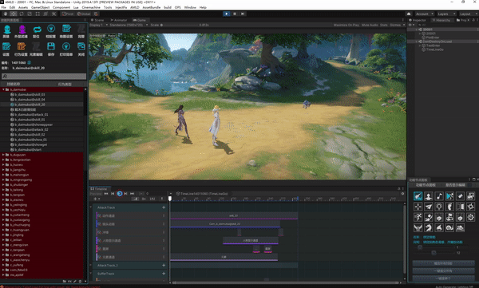Select the footprint node icon
The image size is (479, 288).
449,207
